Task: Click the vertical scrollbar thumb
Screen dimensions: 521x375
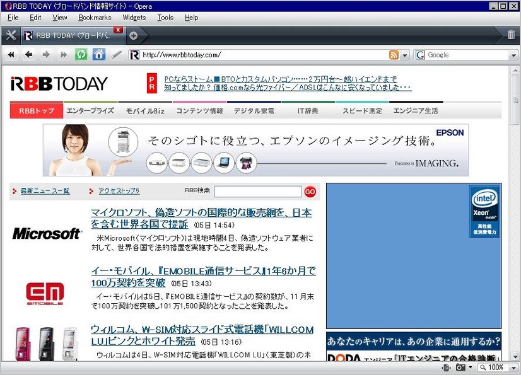Action: point(515,100)
